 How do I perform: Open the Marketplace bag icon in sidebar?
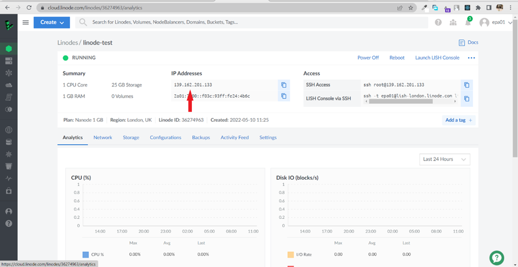point(9,191)
